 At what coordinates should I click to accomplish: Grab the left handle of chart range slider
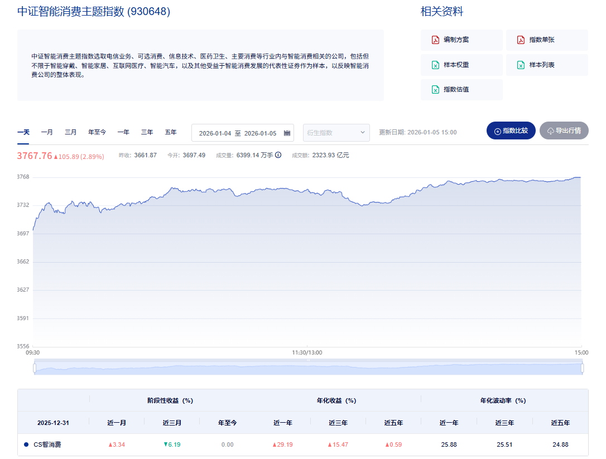click(x=35, y=368)
